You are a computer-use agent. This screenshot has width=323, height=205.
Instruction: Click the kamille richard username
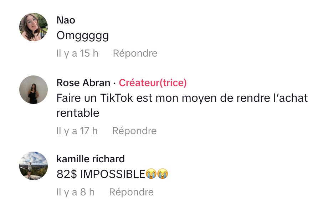pos(91,159)
